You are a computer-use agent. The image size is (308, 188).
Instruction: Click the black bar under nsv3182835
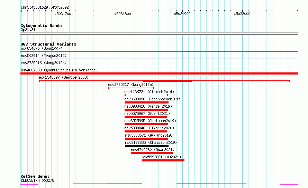point(147,146)
